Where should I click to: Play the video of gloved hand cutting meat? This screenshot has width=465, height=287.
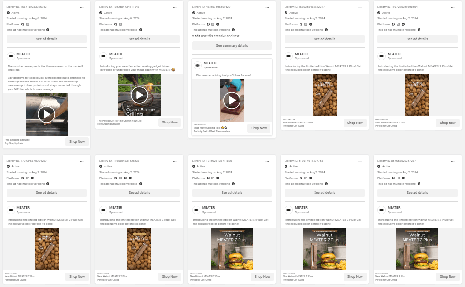(x=232, y=100)
